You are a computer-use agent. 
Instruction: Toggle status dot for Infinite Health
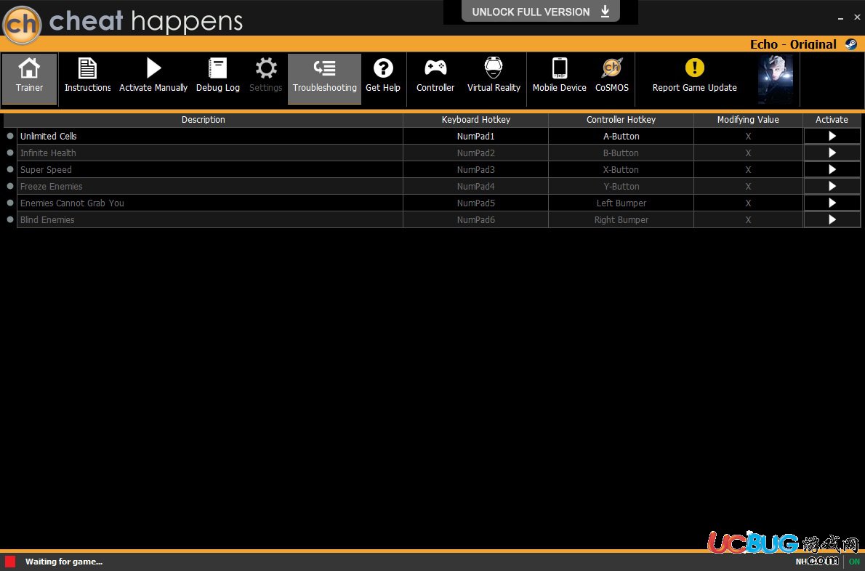pos(10,152)
